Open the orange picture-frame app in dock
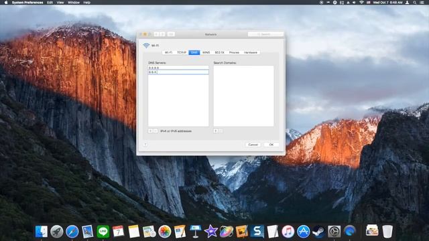 [x=241, y=232]
